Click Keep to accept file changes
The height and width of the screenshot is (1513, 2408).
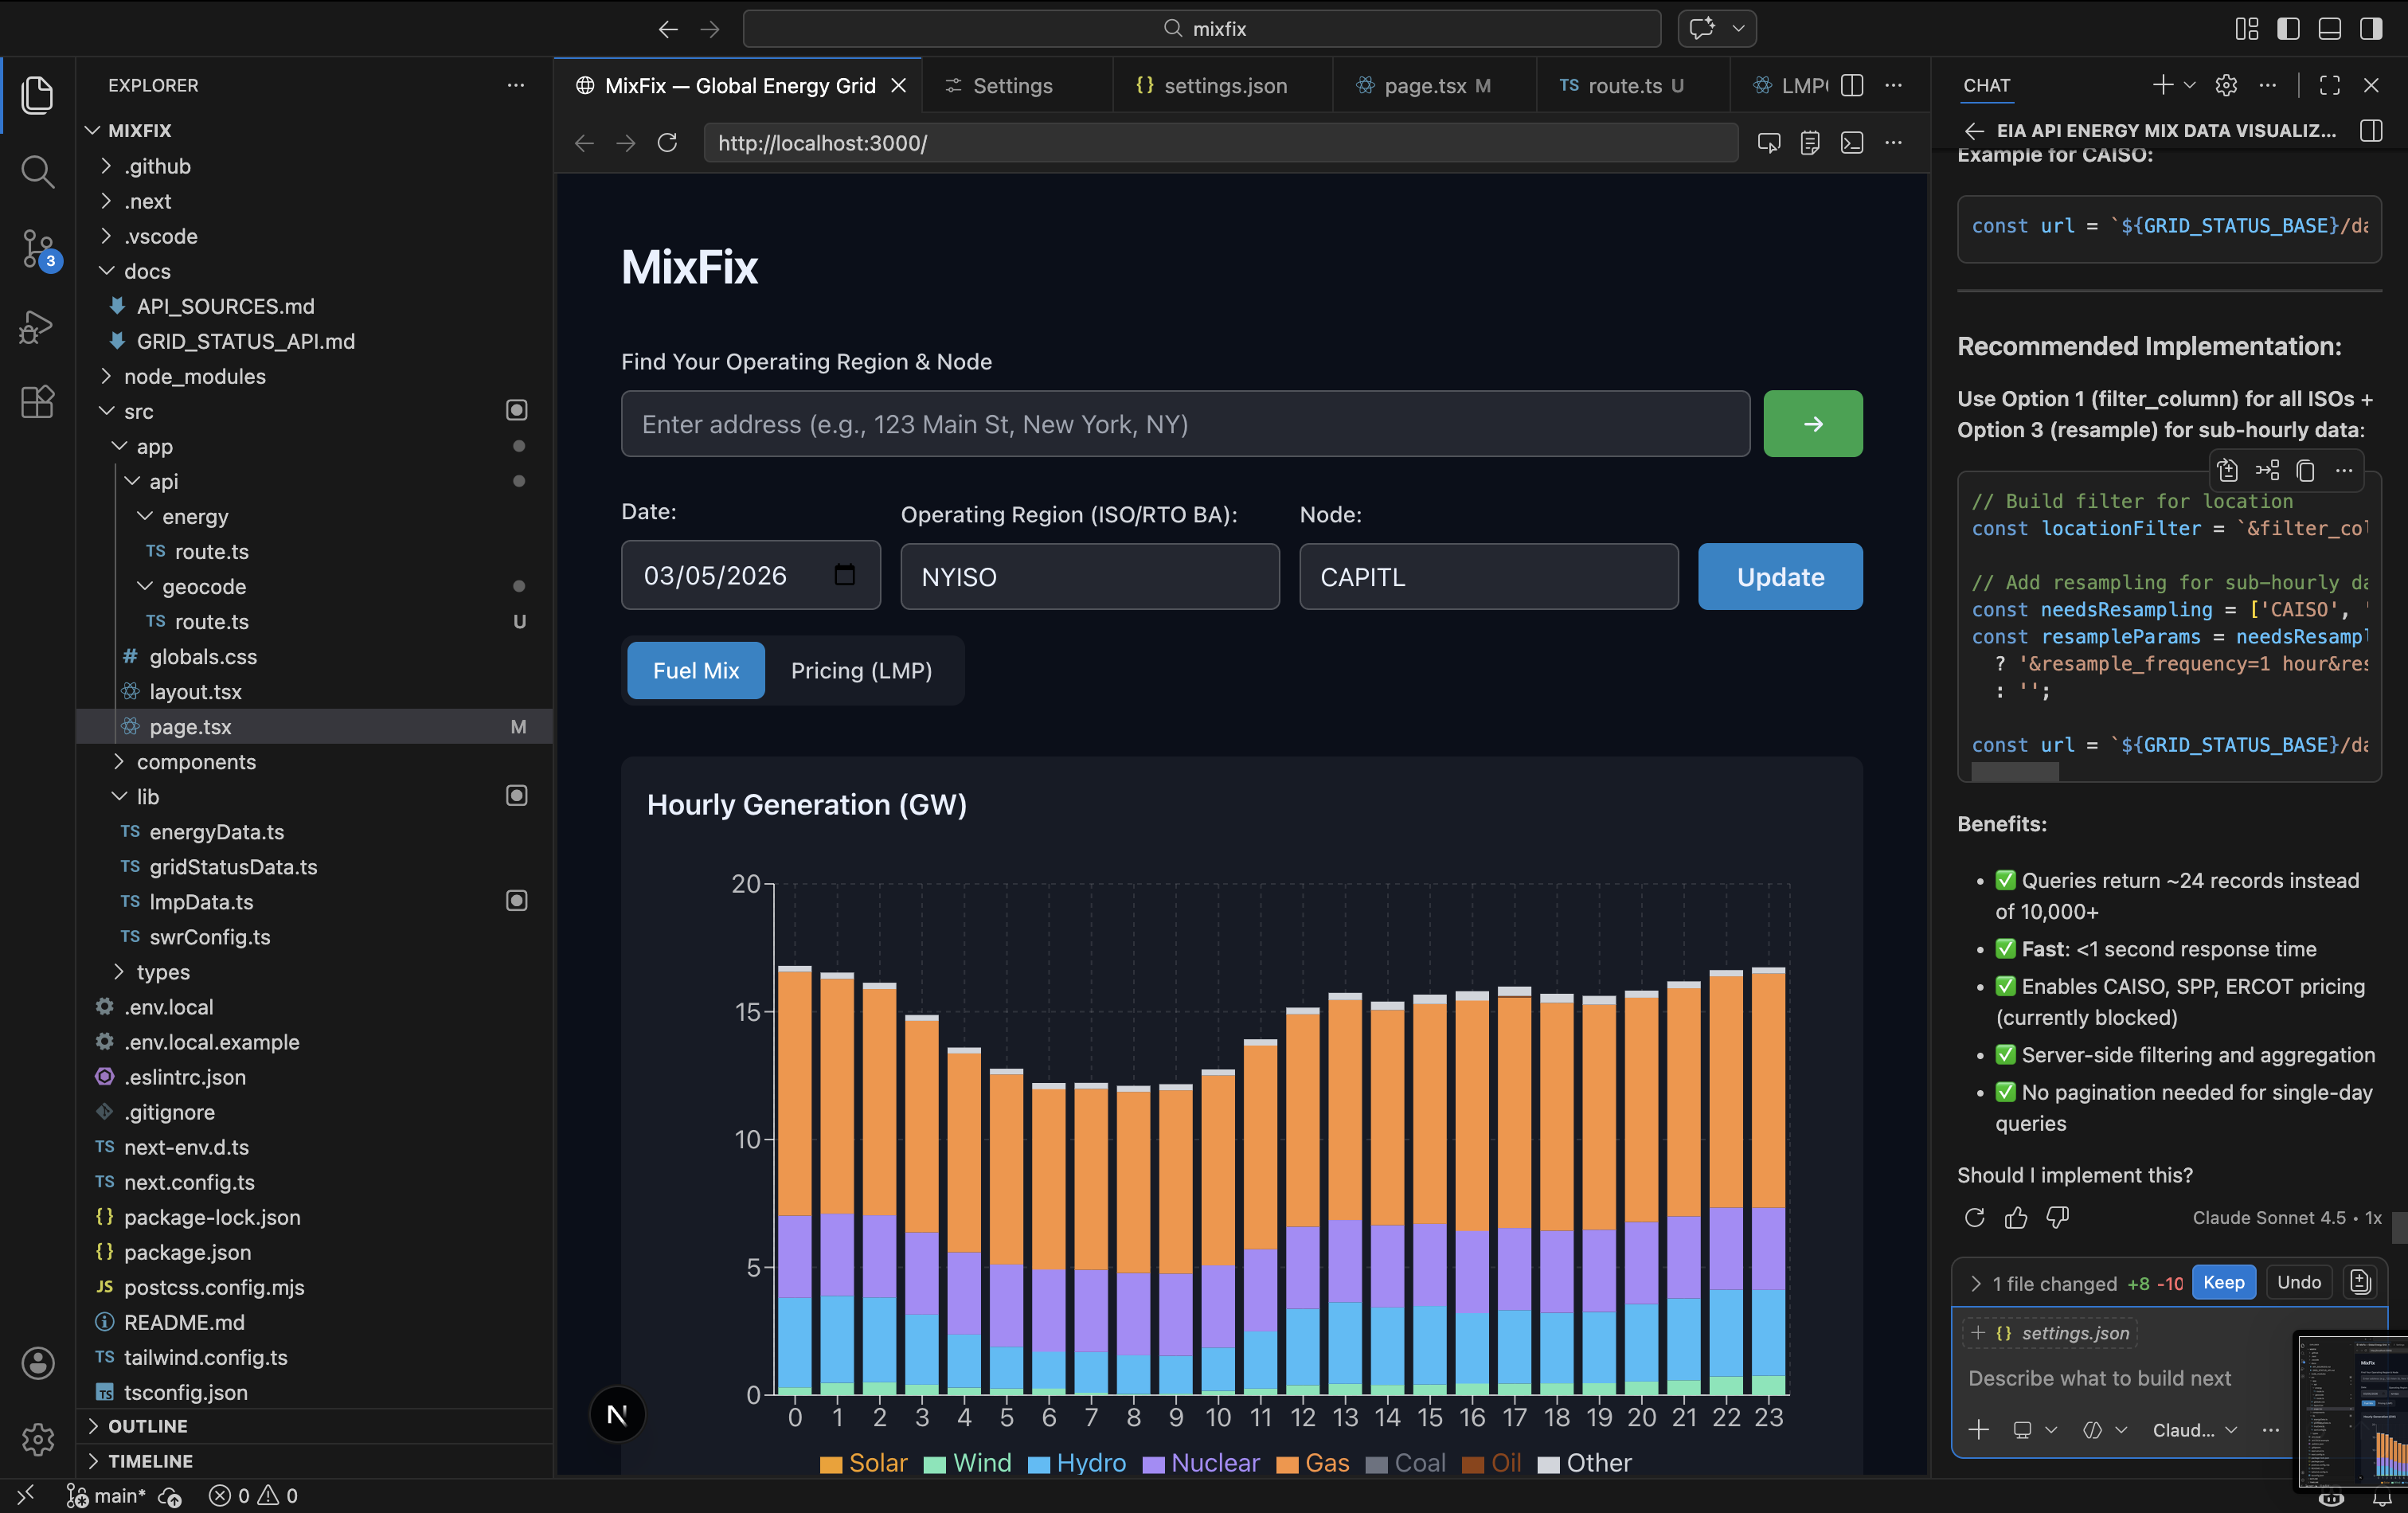coord(2223,1282)
